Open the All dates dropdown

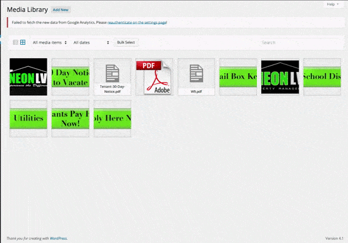(x=91, y=42)
